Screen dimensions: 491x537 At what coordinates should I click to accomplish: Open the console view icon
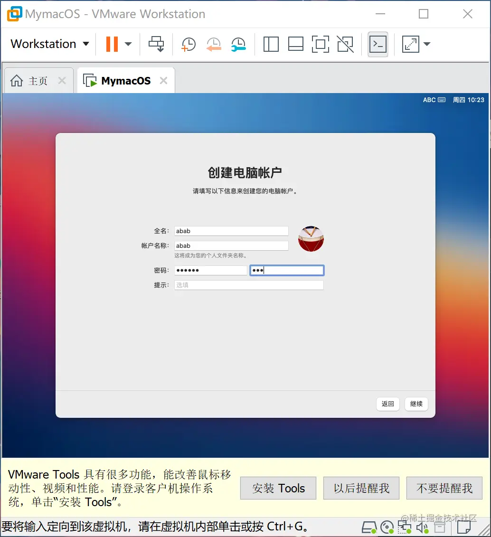(x=378, y=44)
